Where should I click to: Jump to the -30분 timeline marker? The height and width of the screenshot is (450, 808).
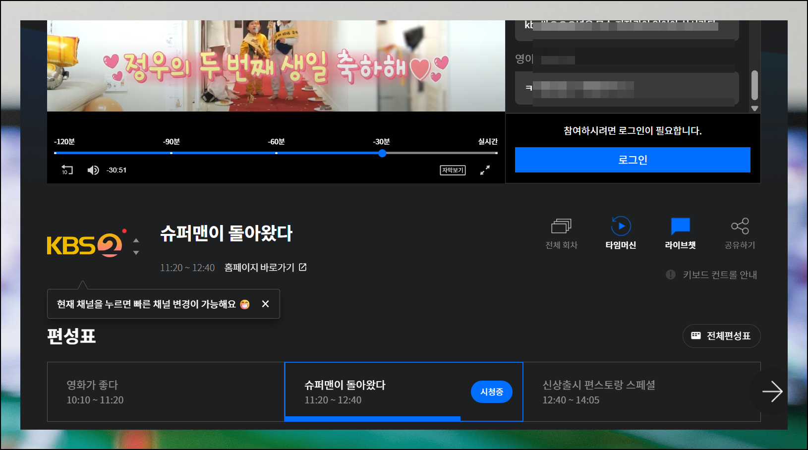tap(381, 142)
